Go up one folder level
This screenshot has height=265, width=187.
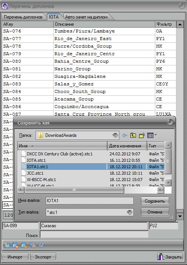133,135
